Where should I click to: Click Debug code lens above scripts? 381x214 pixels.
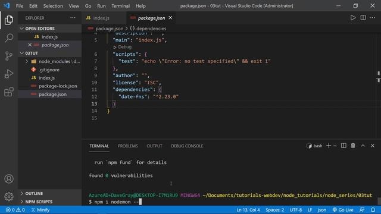click(123, 47)
